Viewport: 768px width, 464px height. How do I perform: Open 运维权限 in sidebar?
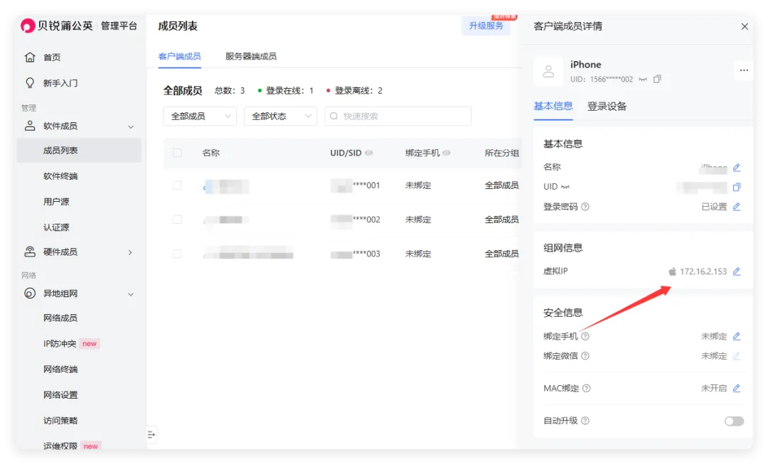click(60, 446)
